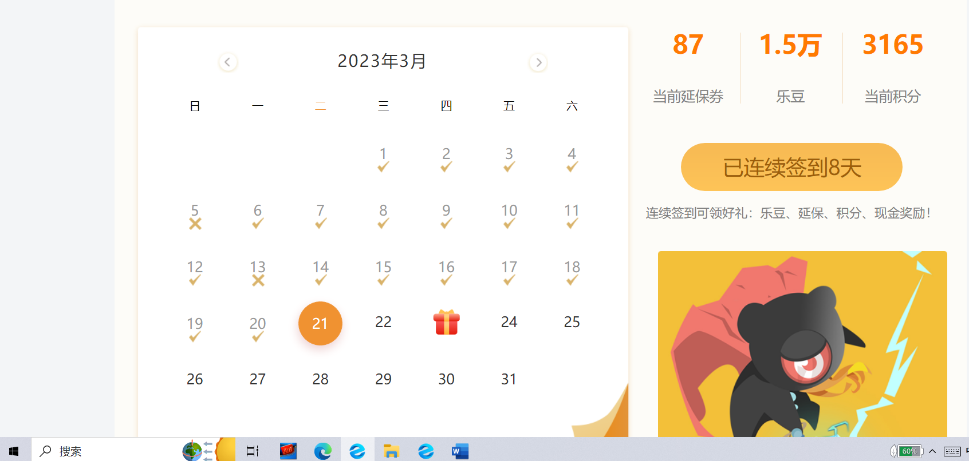Screen dimensions: 969x461
Task: Select calendar day 12
Action: pos(195,273)
